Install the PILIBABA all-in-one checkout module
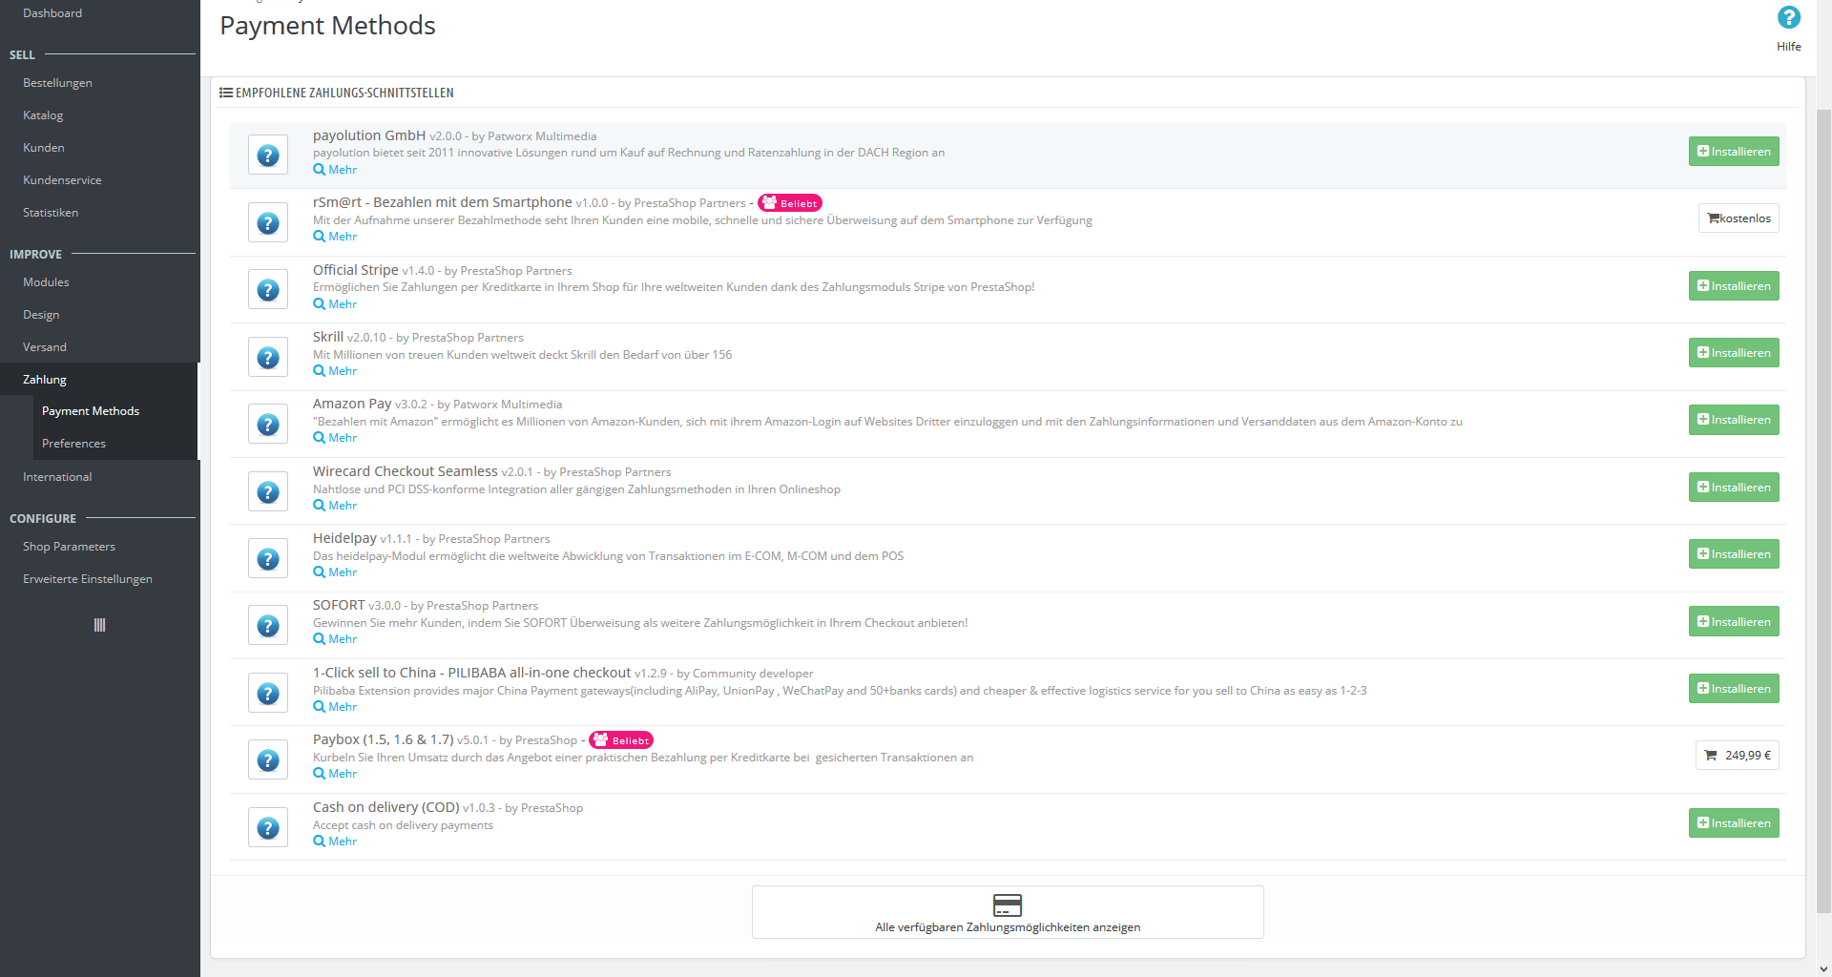This screenshot has width=1832, height=977. tap(1734, 689)
